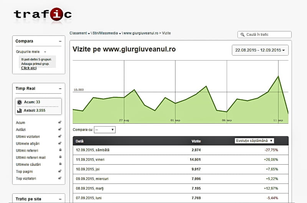
Task: Click lock icon next to Ultimele căutări
Action: 60,164
